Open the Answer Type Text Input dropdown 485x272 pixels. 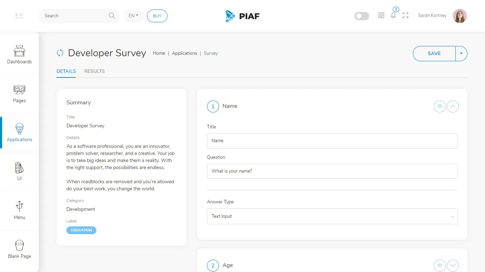pyautogui.click(x=332, y=216)
